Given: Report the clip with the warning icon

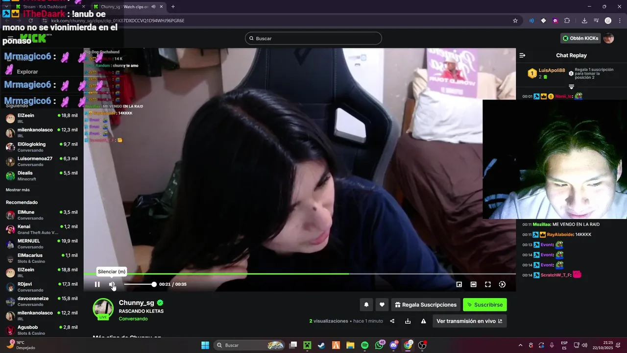Looking at the screenshot, I should tap(423, 321).
